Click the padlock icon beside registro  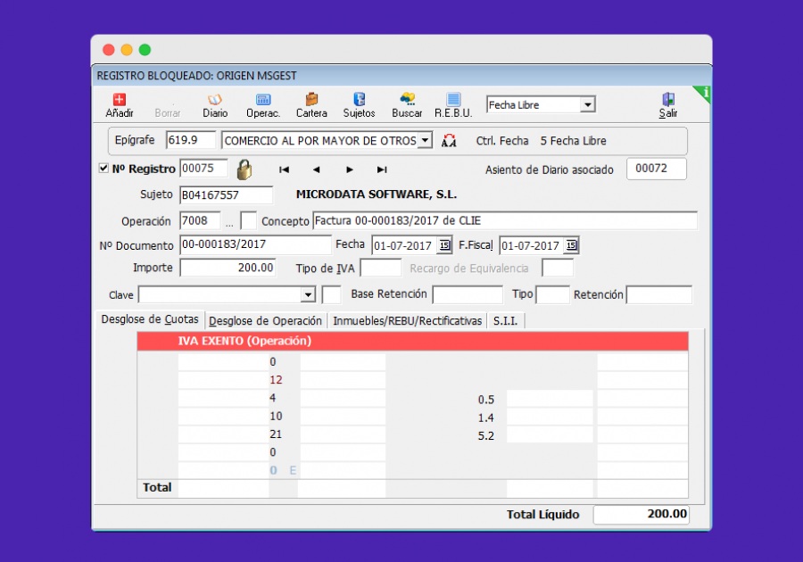click(244, 169)
